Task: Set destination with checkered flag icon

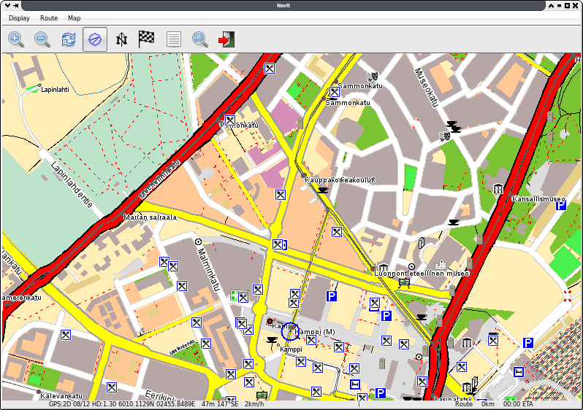Action: coord(146,39)
